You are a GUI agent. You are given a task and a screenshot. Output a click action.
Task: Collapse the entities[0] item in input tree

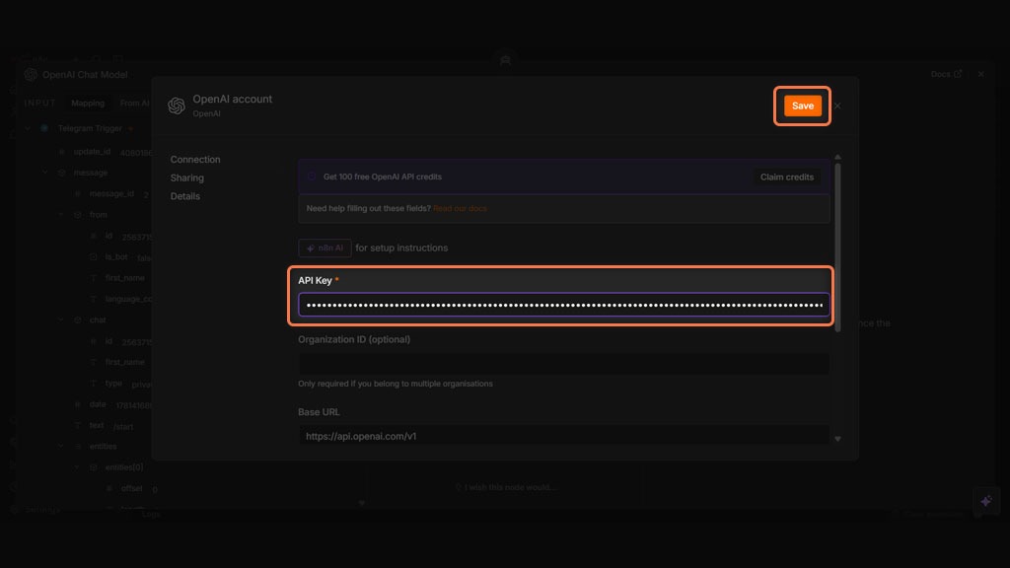pyautogui.click(x=77, y=466)
